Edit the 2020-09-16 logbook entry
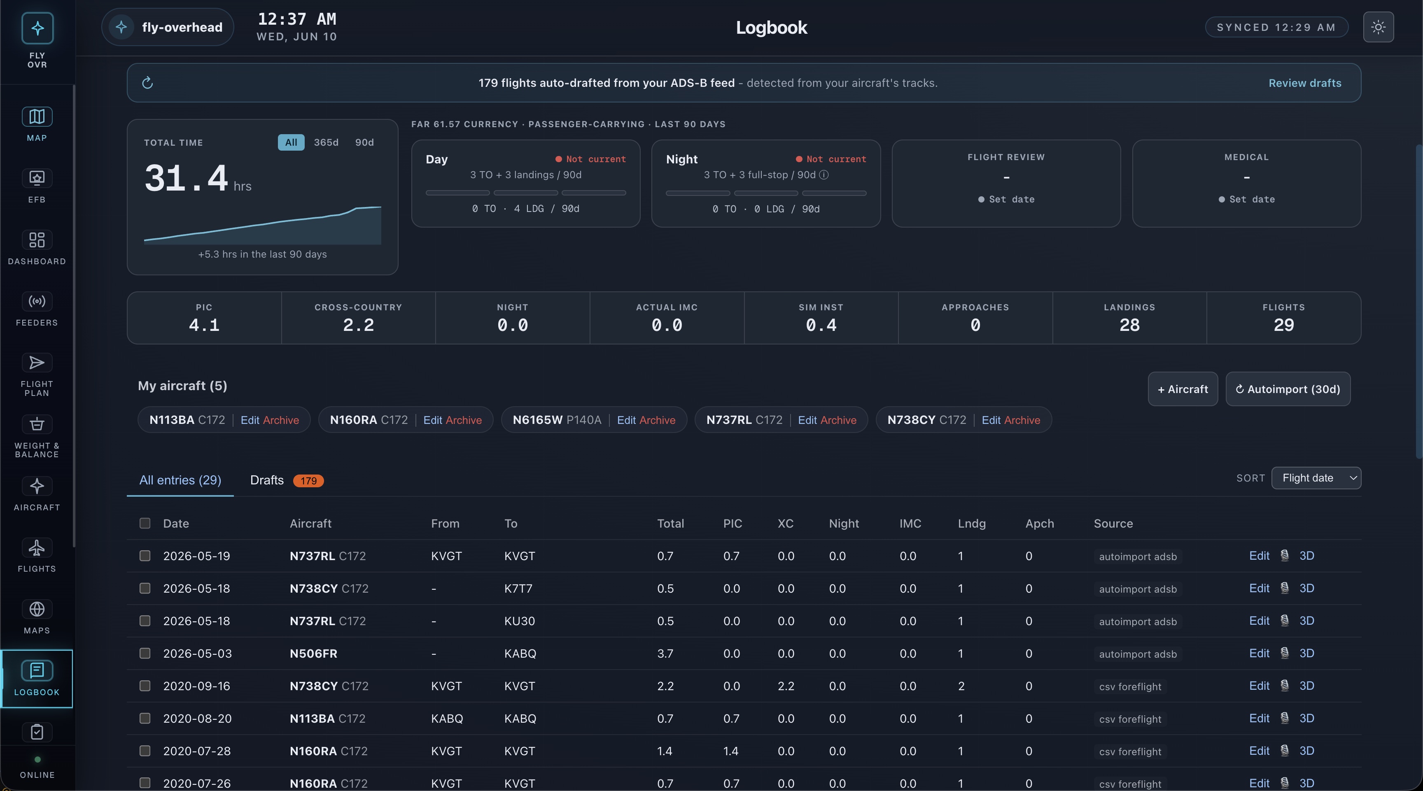 [1259, 686]
